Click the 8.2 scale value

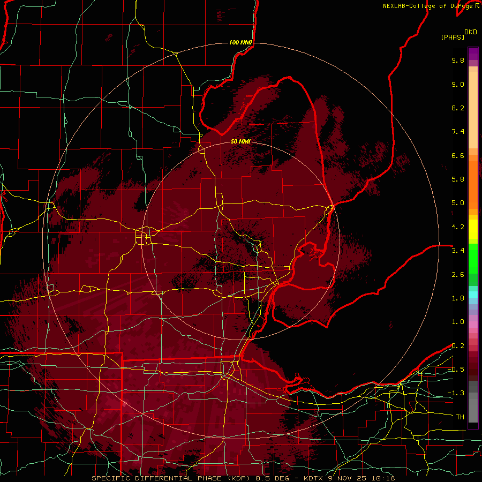(458, 108)
